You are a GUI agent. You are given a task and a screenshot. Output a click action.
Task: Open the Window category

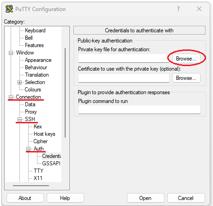click(x=25, y=53)
